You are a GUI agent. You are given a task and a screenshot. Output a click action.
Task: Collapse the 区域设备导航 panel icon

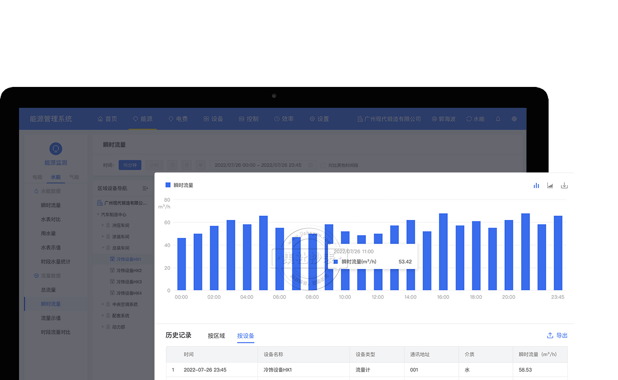click(145, 189)
